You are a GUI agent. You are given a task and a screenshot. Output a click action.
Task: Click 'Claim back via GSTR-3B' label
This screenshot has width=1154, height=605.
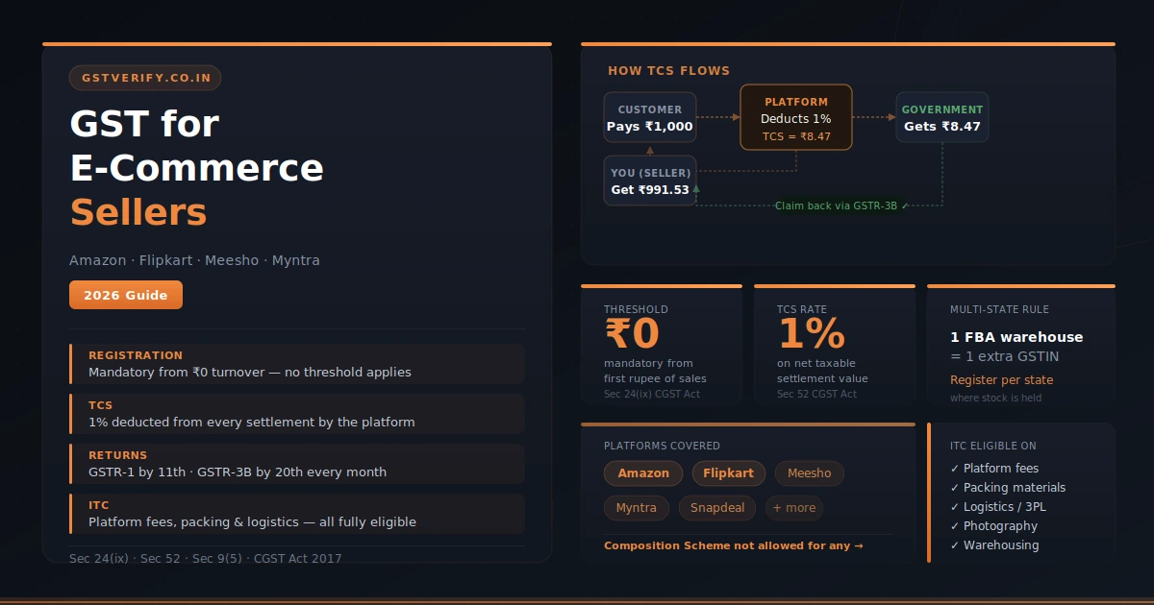pyautogui.click(x=841, y=206)
